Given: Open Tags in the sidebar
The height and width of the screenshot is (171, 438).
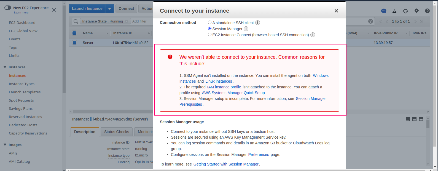Looking at the screenshot, I should pos(13,47).
